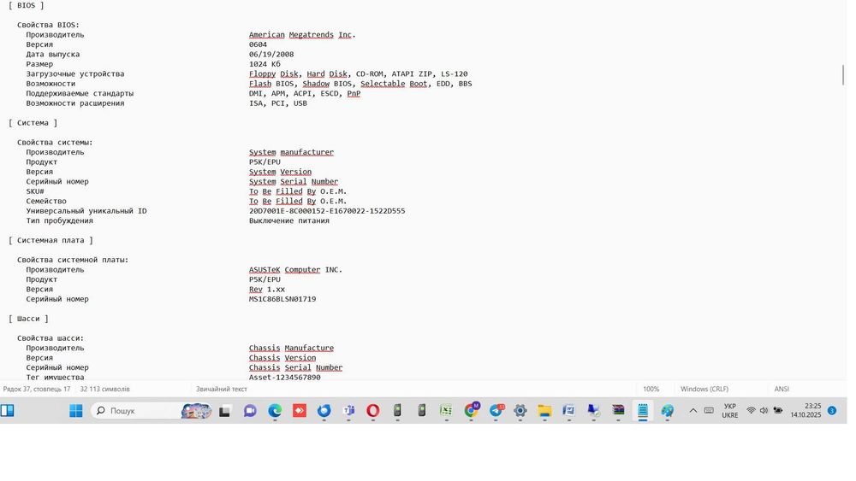Click serial number MS1C86BLSN01719

(x=282, y=299)
